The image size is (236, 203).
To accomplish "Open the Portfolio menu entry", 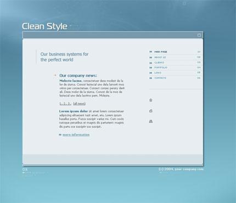I will click(161, 67).
